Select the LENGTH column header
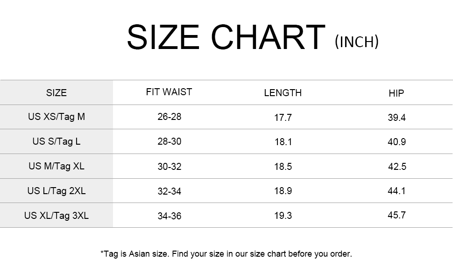This screenshot has width=453, height=280. click(283, 93)
